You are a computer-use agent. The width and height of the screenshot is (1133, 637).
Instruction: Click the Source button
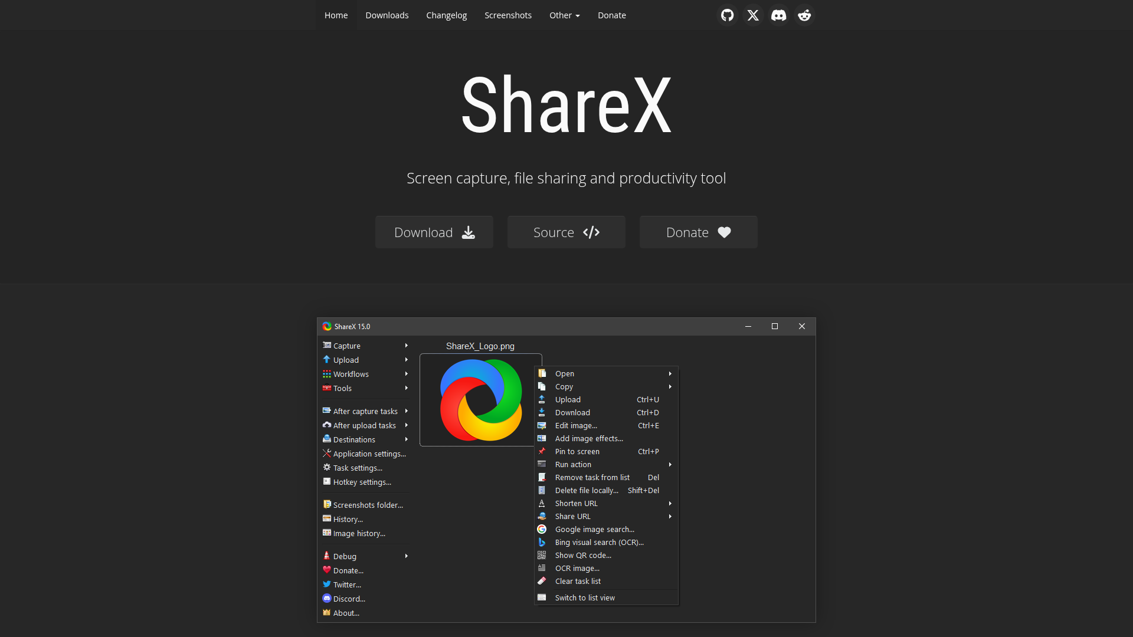click(566, 232)
